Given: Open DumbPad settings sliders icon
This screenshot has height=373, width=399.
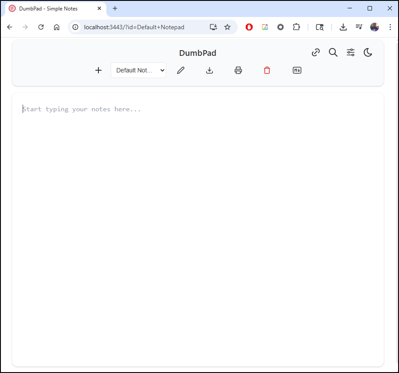Looking at the screenshot, I should tap(351, 52).
